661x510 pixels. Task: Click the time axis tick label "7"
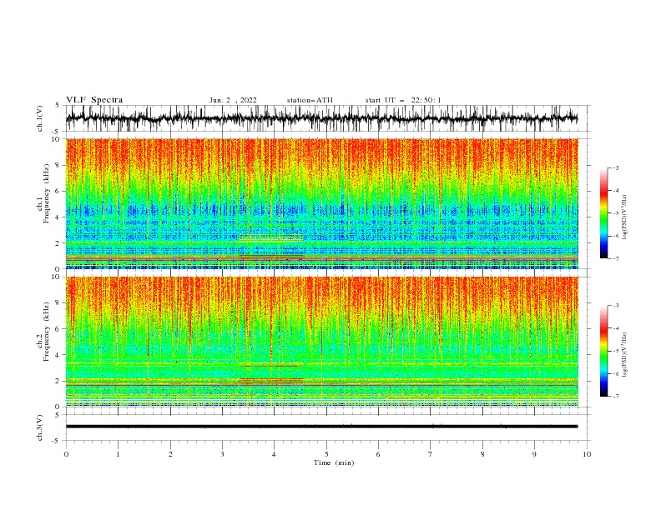click(431, 454)
